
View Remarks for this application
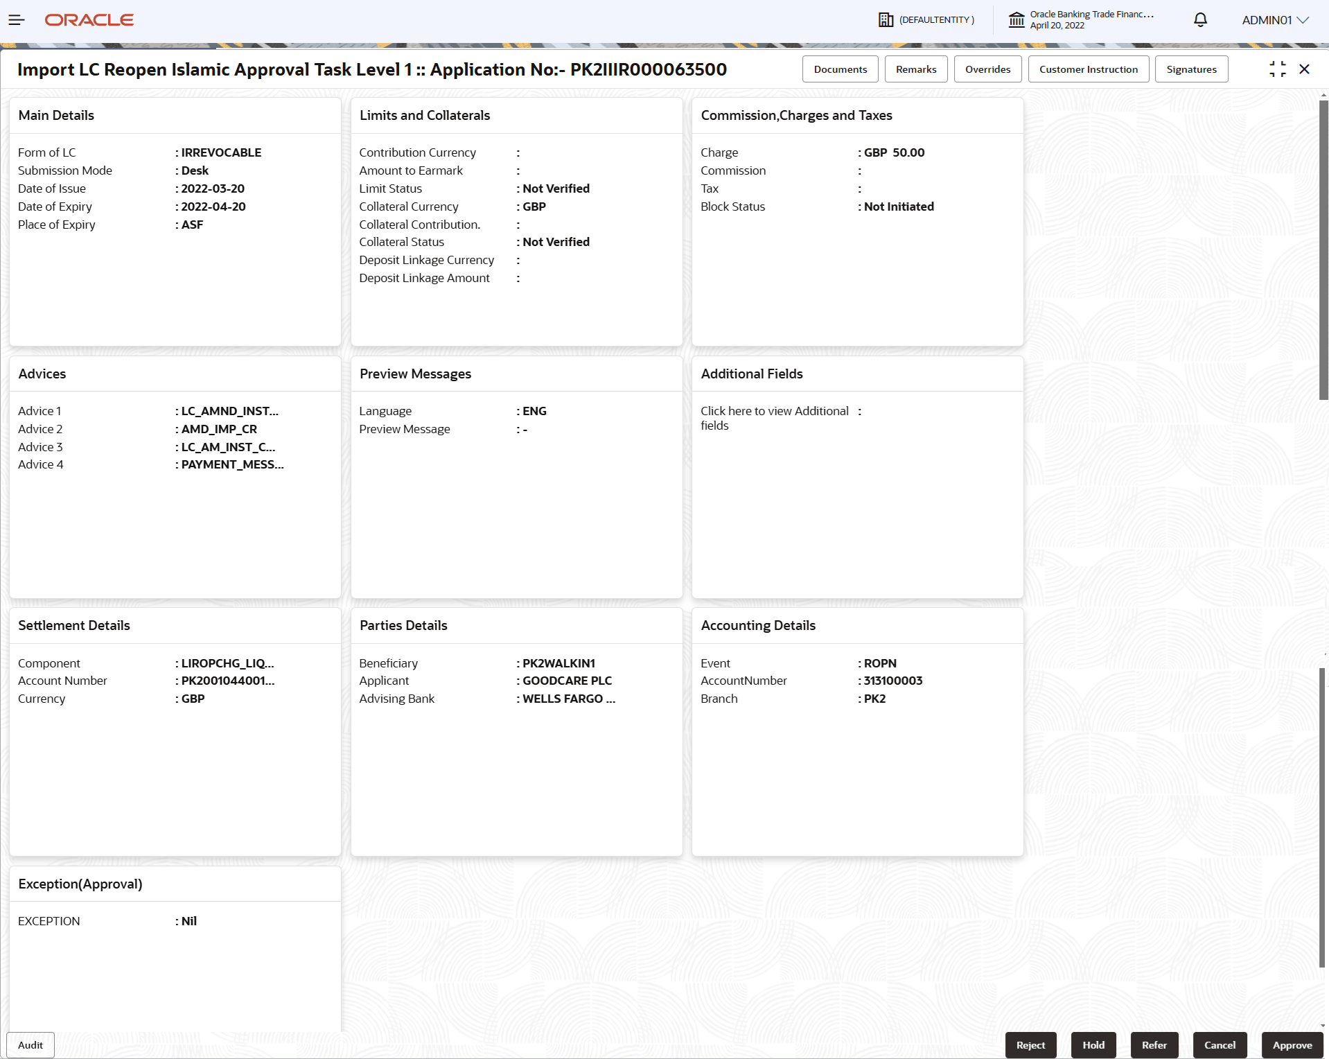pos(915,69)
